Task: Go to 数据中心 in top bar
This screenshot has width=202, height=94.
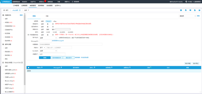Action: 67,2
